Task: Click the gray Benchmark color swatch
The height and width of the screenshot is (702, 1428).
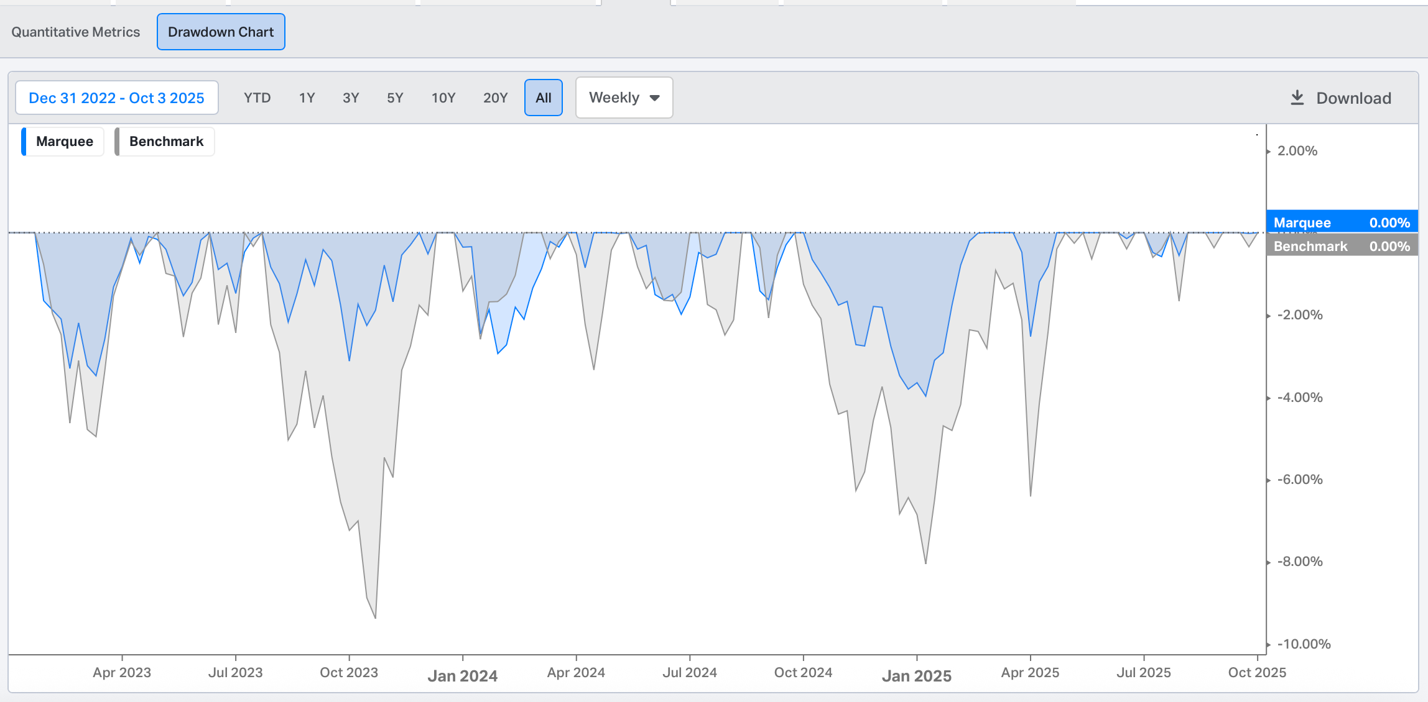Action: 117,142
